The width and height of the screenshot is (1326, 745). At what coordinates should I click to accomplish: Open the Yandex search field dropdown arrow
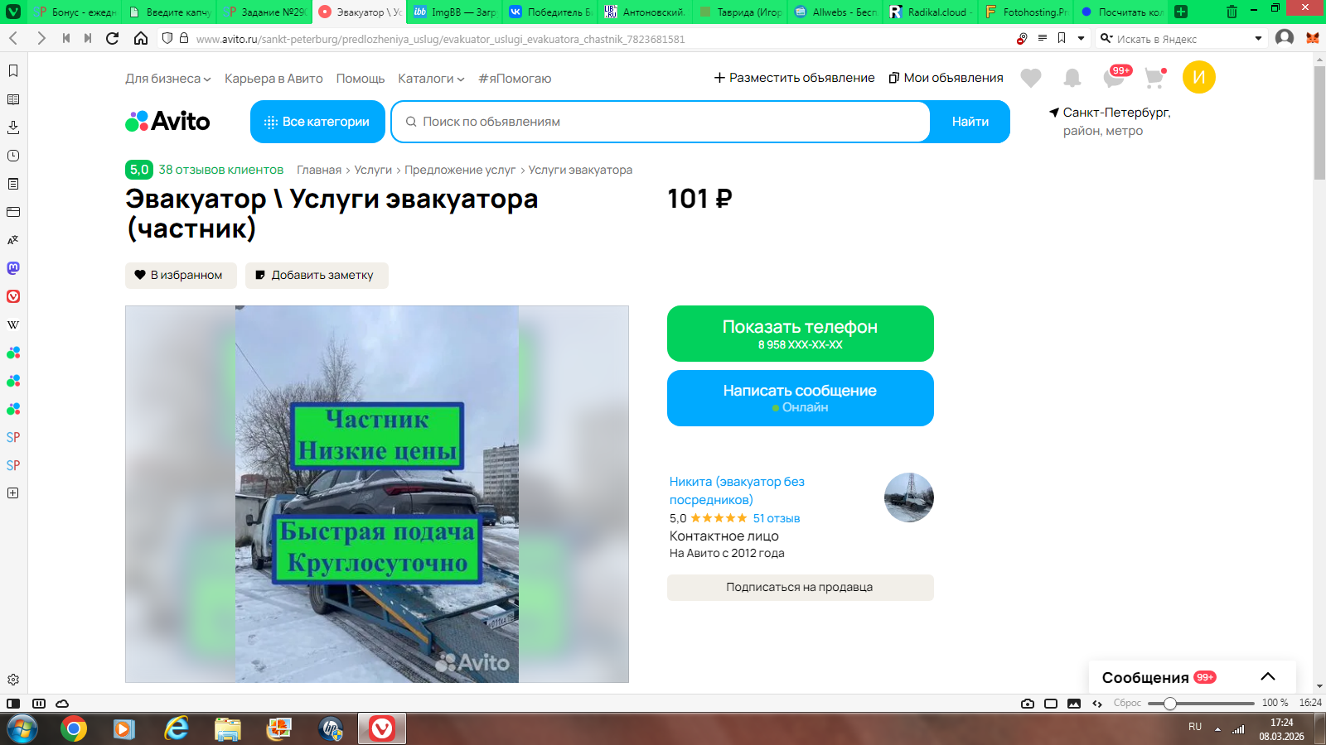click(x=1258, y=38)
